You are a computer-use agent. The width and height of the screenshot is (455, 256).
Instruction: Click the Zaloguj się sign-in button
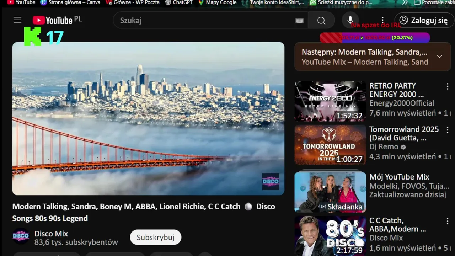pos(424,20)
